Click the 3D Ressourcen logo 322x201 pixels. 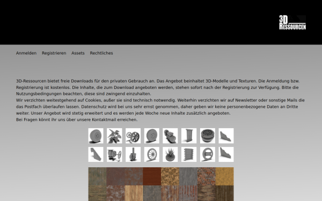click(292, 23)
